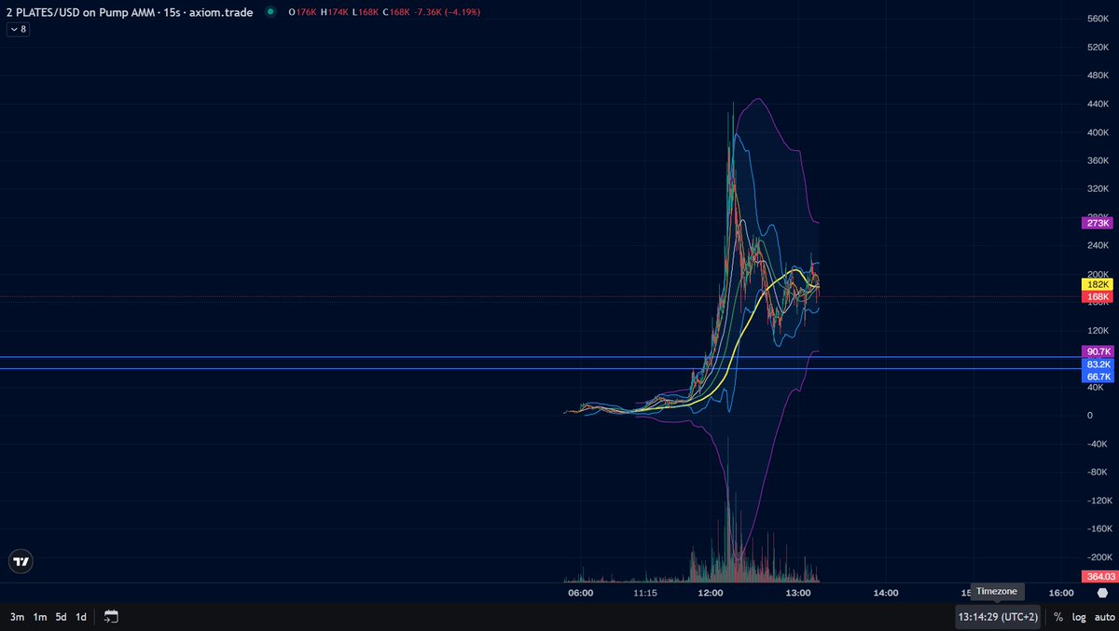1119x631 pixels.
Task: Click the 2 PLATES/USD symbol title
Action: (129, 12)
